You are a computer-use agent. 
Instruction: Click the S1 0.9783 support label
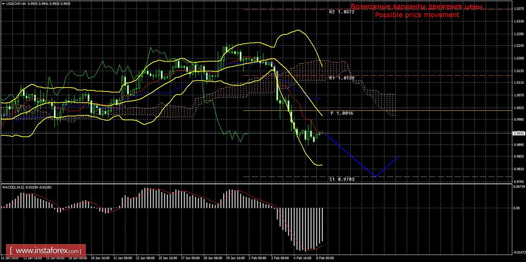tap(342, 179)
